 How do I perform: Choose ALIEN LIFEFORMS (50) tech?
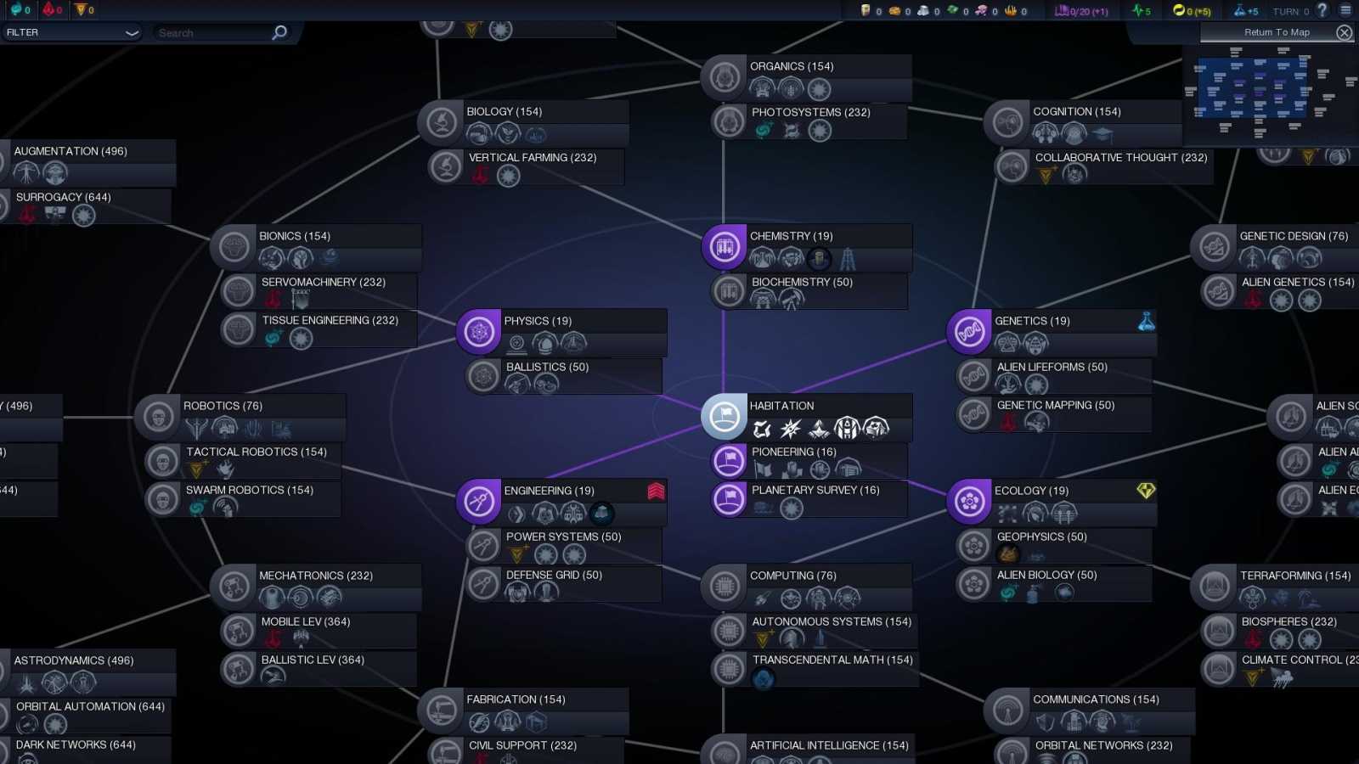(1055, 376)
